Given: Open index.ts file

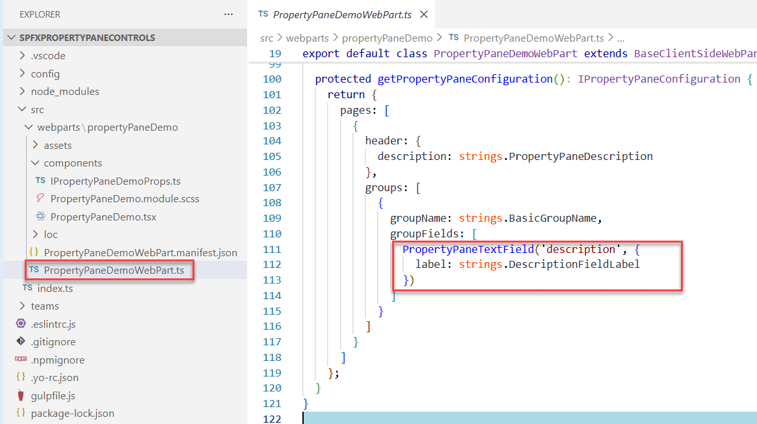Looking at the screenshot, I should [55, 288].
